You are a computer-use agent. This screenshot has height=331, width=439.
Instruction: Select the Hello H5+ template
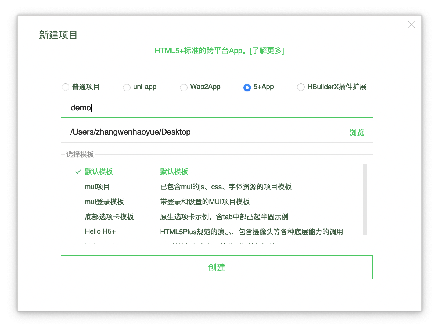tap(100, 231)
